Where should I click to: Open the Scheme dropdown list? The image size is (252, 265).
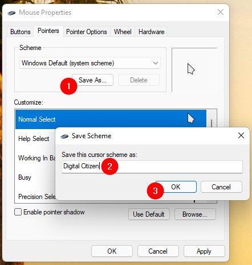[90, 63]
